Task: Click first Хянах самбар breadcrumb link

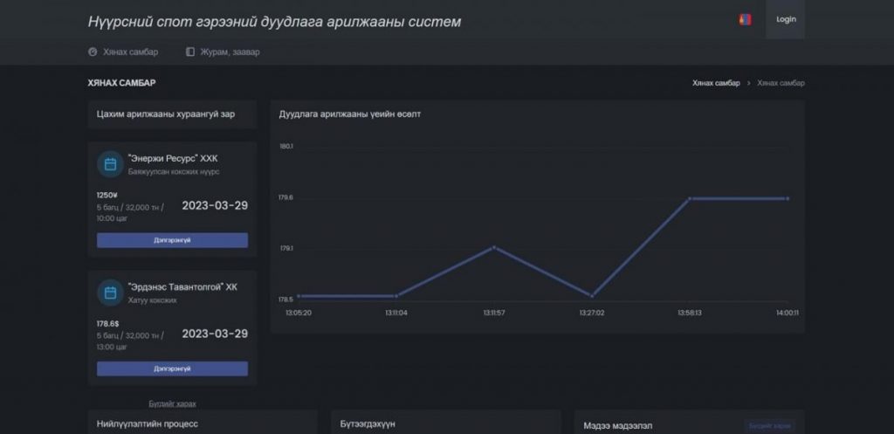Action: point(716,83)
